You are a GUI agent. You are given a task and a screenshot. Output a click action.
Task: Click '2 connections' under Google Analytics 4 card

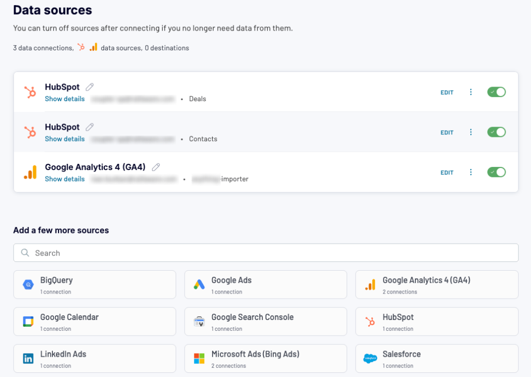[x=400, y=292]
